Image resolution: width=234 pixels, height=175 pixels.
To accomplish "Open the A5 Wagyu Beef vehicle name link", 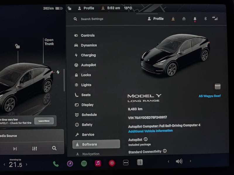I will 209,96.
